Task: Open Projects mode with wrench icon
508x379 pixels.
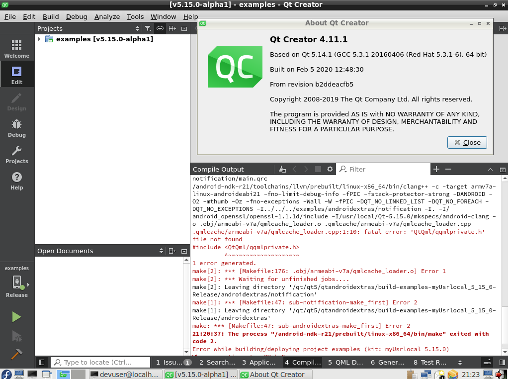Action: point(17,154)
